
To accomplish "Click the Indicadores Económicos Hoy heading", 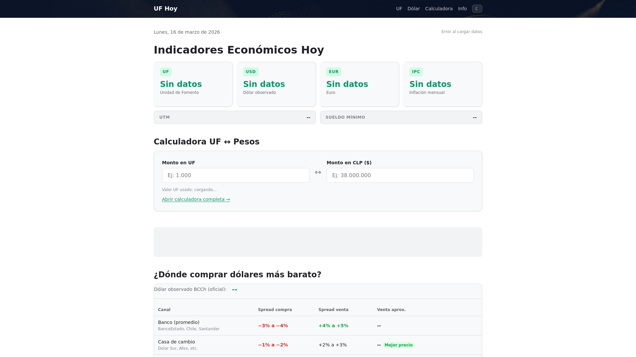I will click(x=239, y=50).
